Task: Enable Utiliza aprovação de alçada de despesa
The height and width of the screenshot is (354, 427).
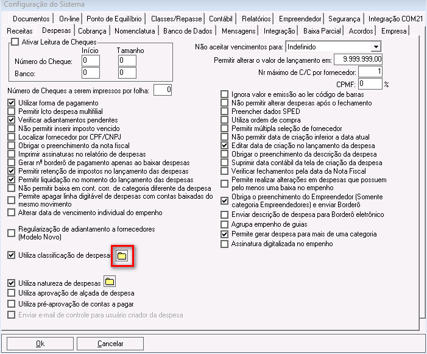Action: (x=11, y=293)
